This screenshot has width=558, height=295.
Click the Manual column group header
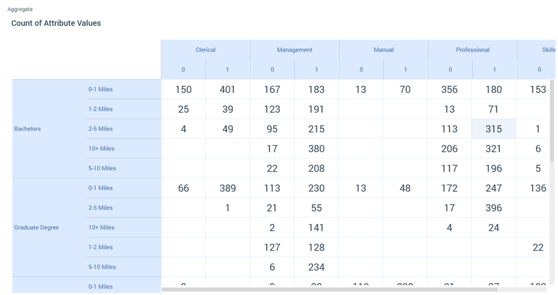(x=383, y=50)
